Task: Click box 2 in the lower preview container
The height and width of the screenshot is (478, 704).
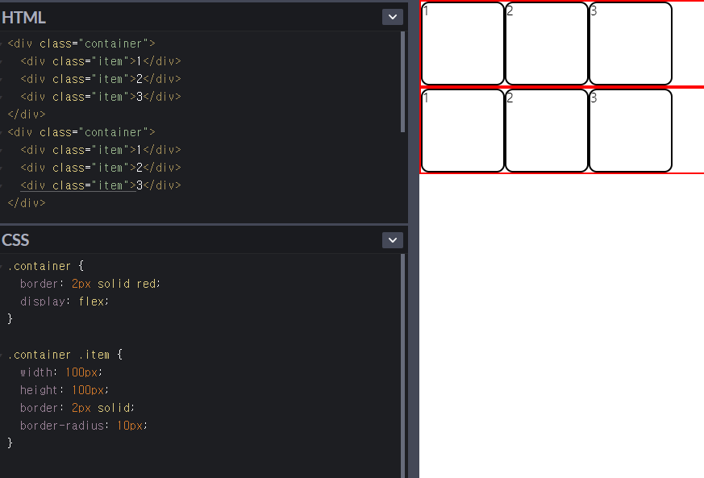Action: point(547,131)
